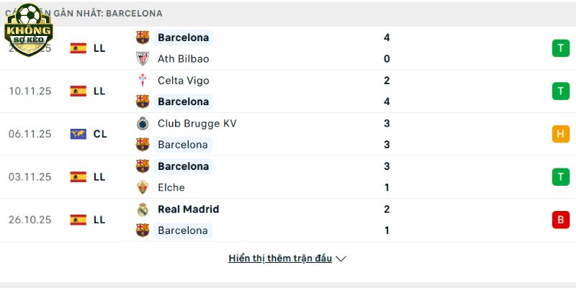Image resolution: width=576 pixels, height=288 pixels.
Task: Expand more matches with 'Hiển thị thêm trận đấu'
Action: pos(280,258)
